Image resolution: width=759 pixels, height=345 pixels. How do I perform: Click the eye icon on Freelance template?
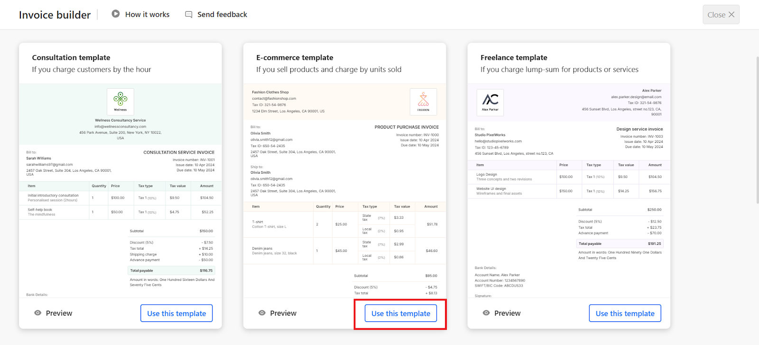point(486,313)
